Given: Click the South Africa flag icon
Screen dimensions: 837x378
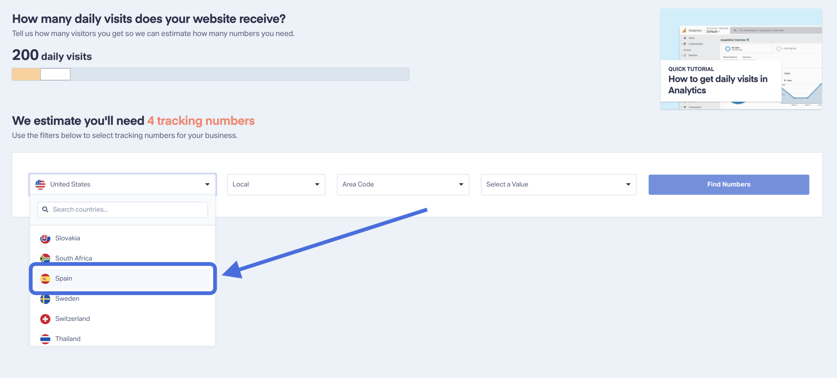Looking at the screenshot, I should 45,258.
